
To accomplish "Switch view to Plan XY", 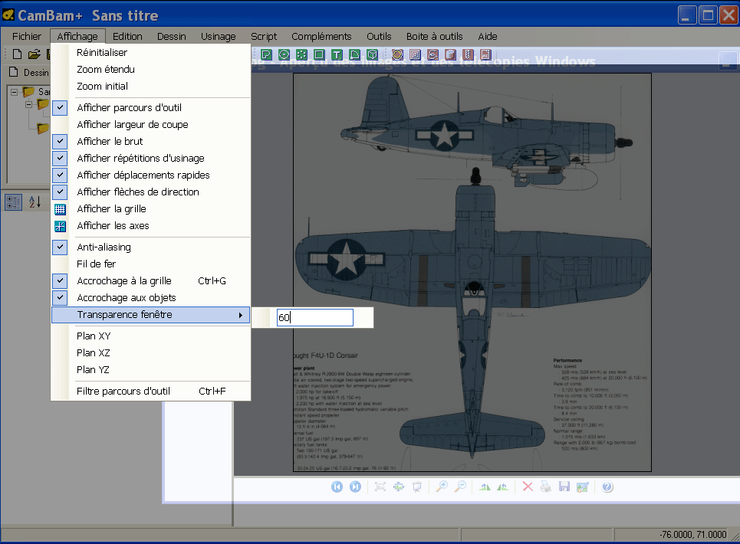I will point(150,336).
